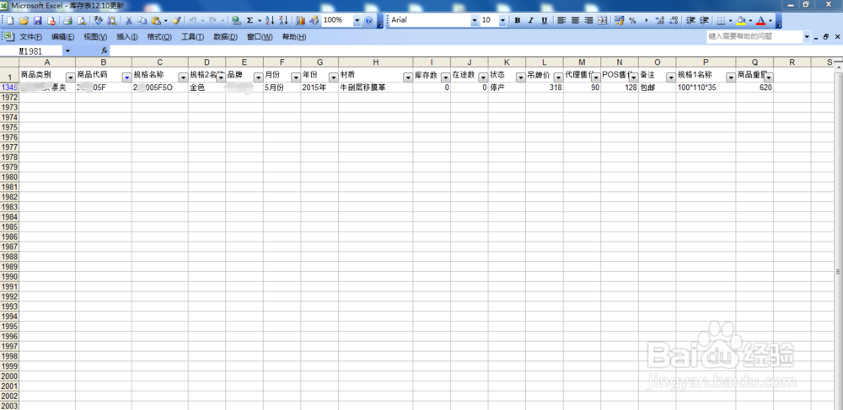
Task: Select row 1996 header
Action: tap(9, 336)
